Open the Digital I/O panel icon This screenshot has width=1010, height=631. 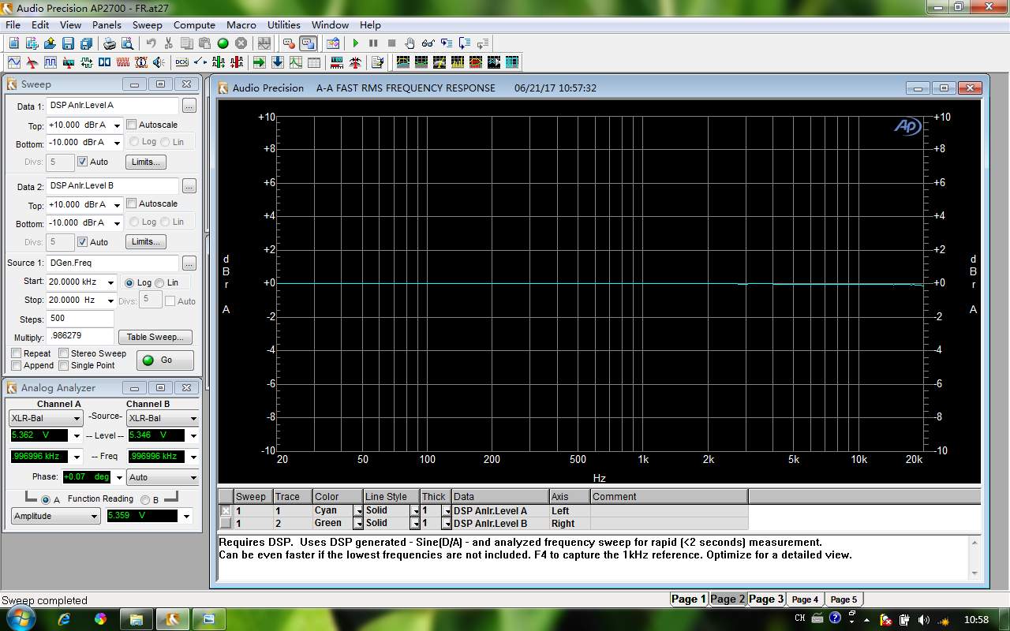[x=87, y=62]
